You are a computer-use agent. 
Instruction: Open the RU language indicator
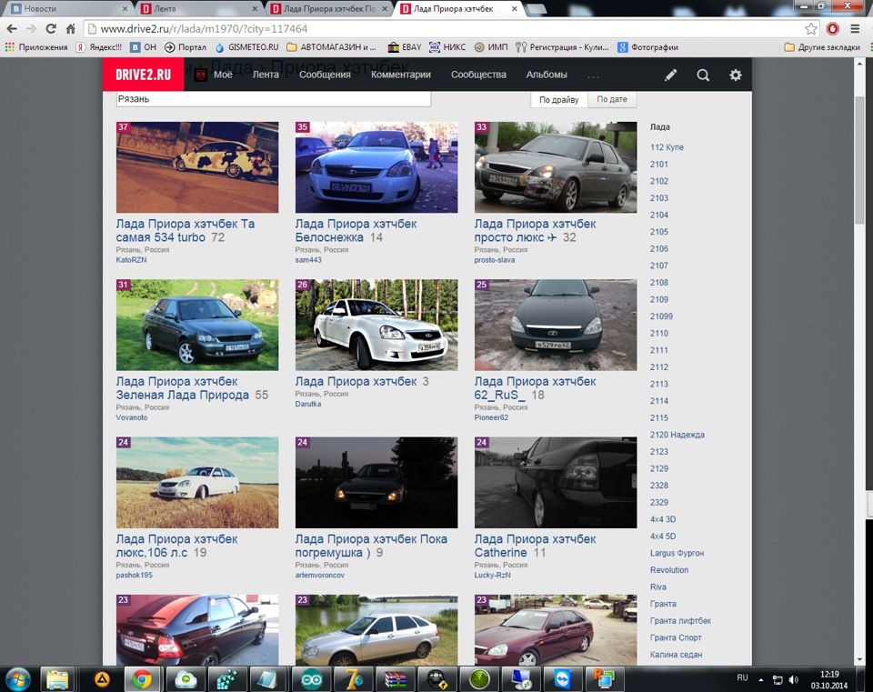click(x=742, y=677)
